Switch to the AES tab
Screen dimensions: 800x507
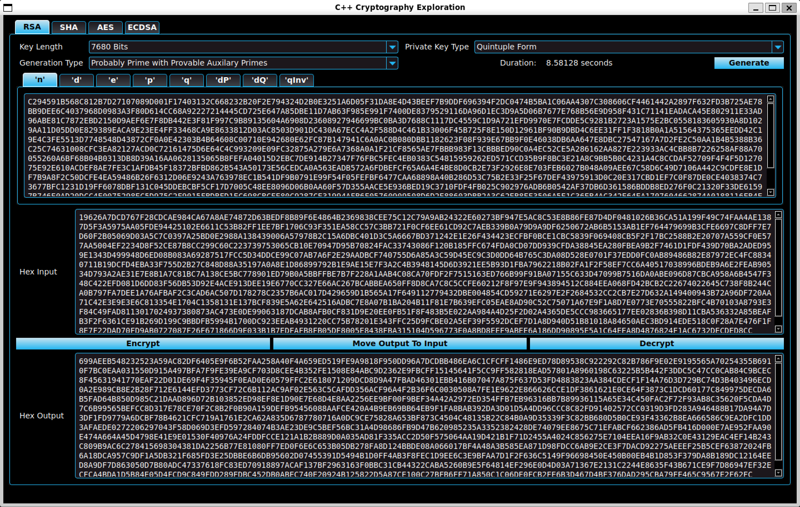(x=105, y=27)
